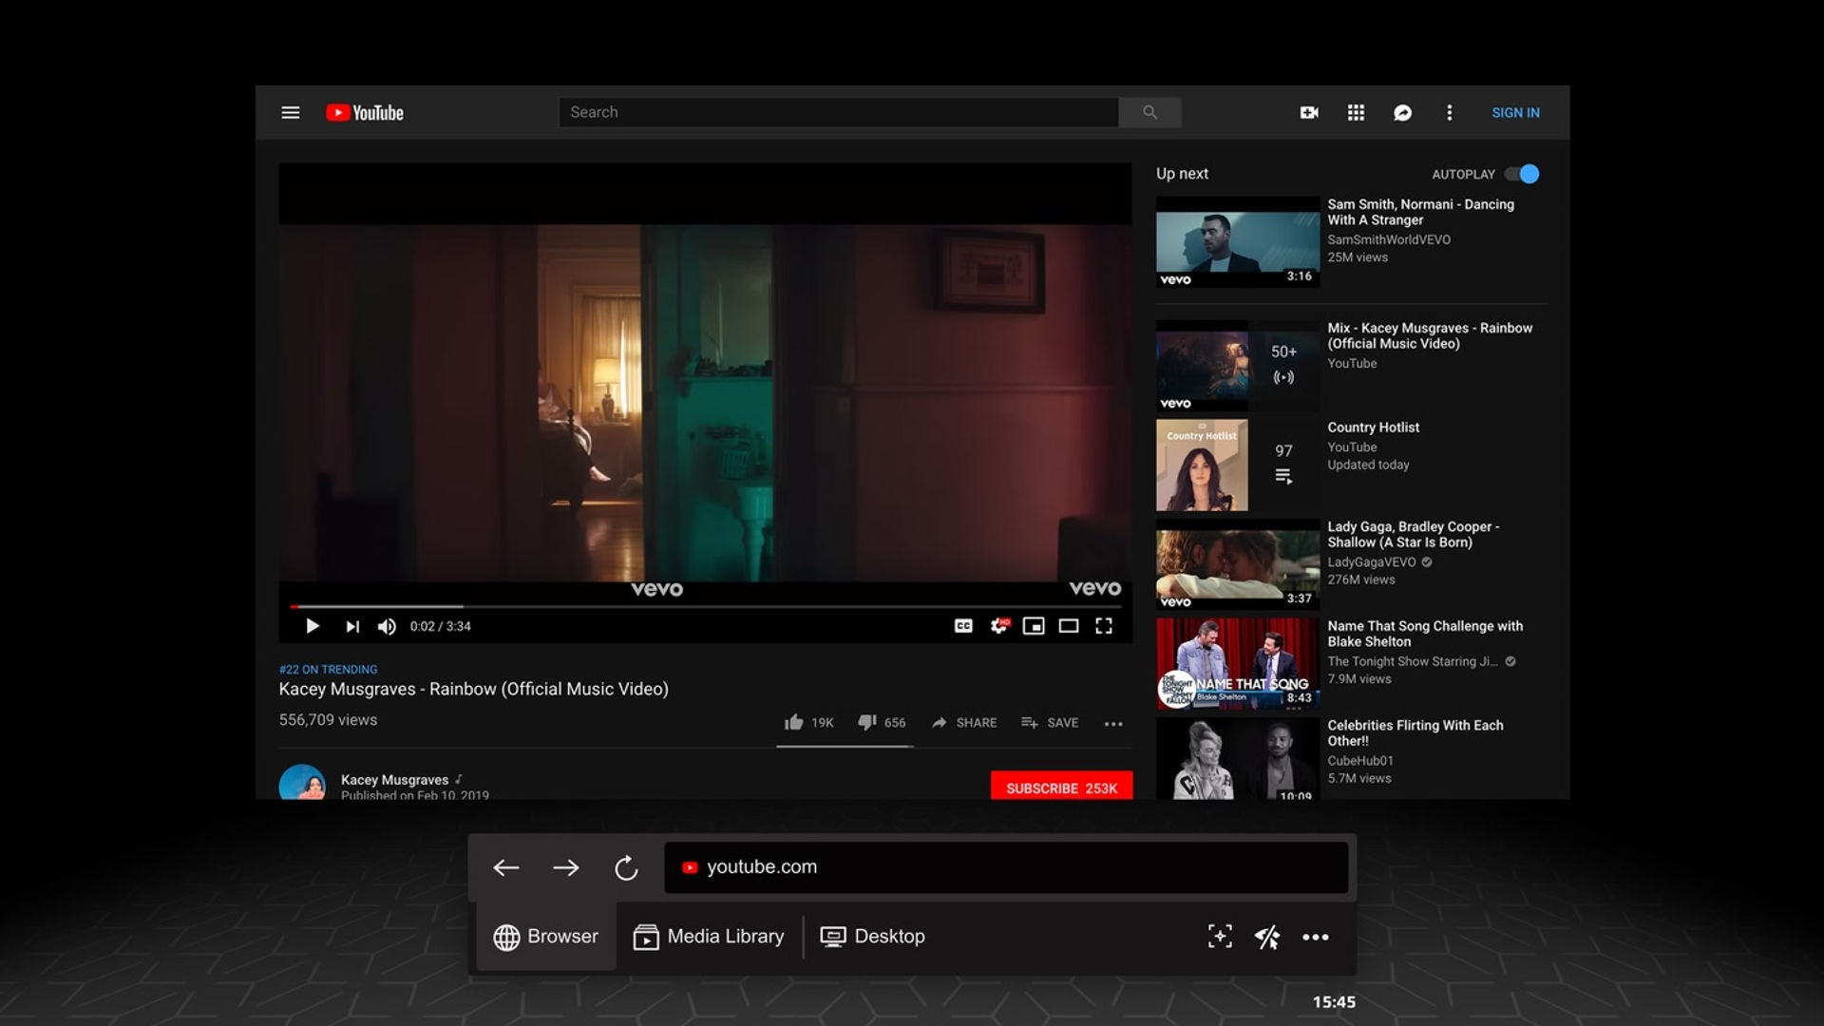This screenshot has height=1026, width=1824.
Task: Switch to the Media Library tab
Action: (709, 937)
